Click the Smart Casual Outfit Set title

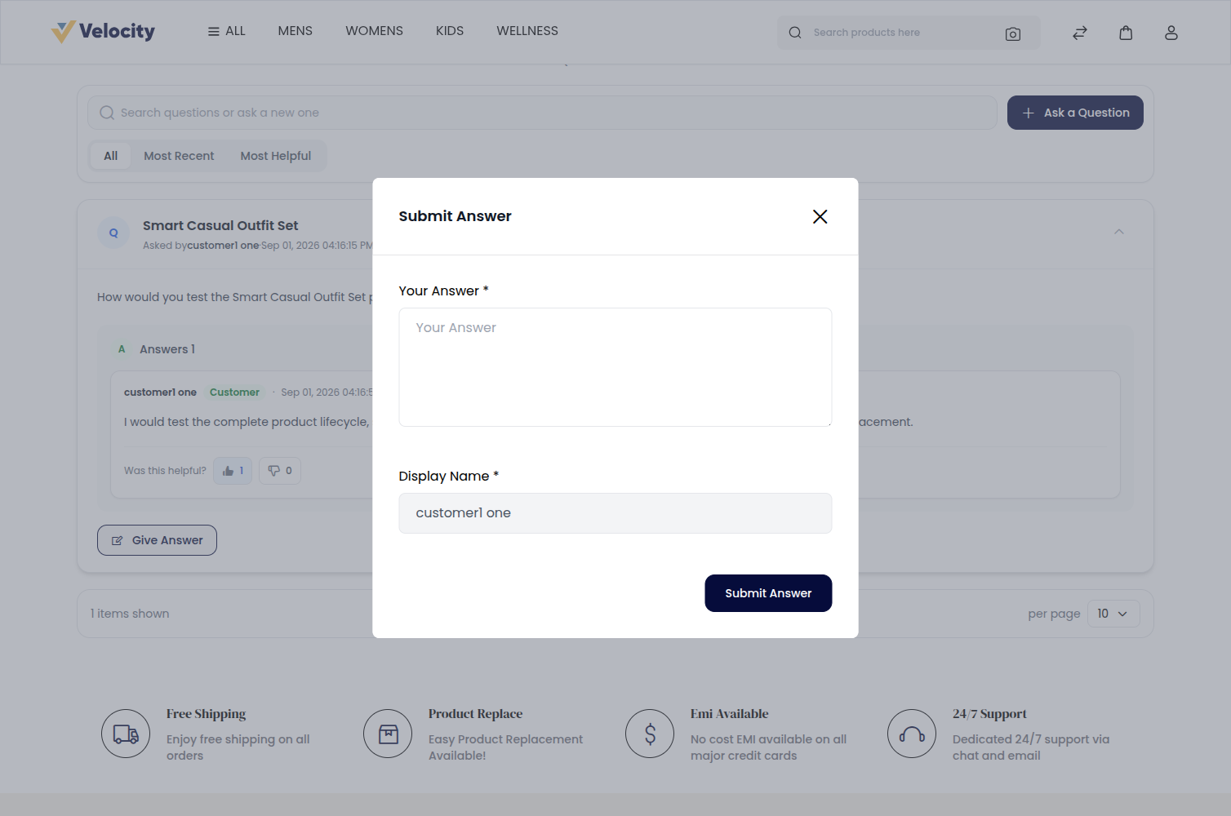220,225
